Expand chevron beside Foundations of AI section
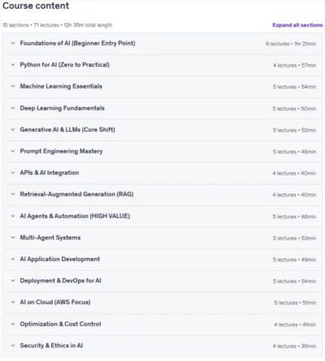Viewport: 325px width, 361px height. [x=13, y=43]
